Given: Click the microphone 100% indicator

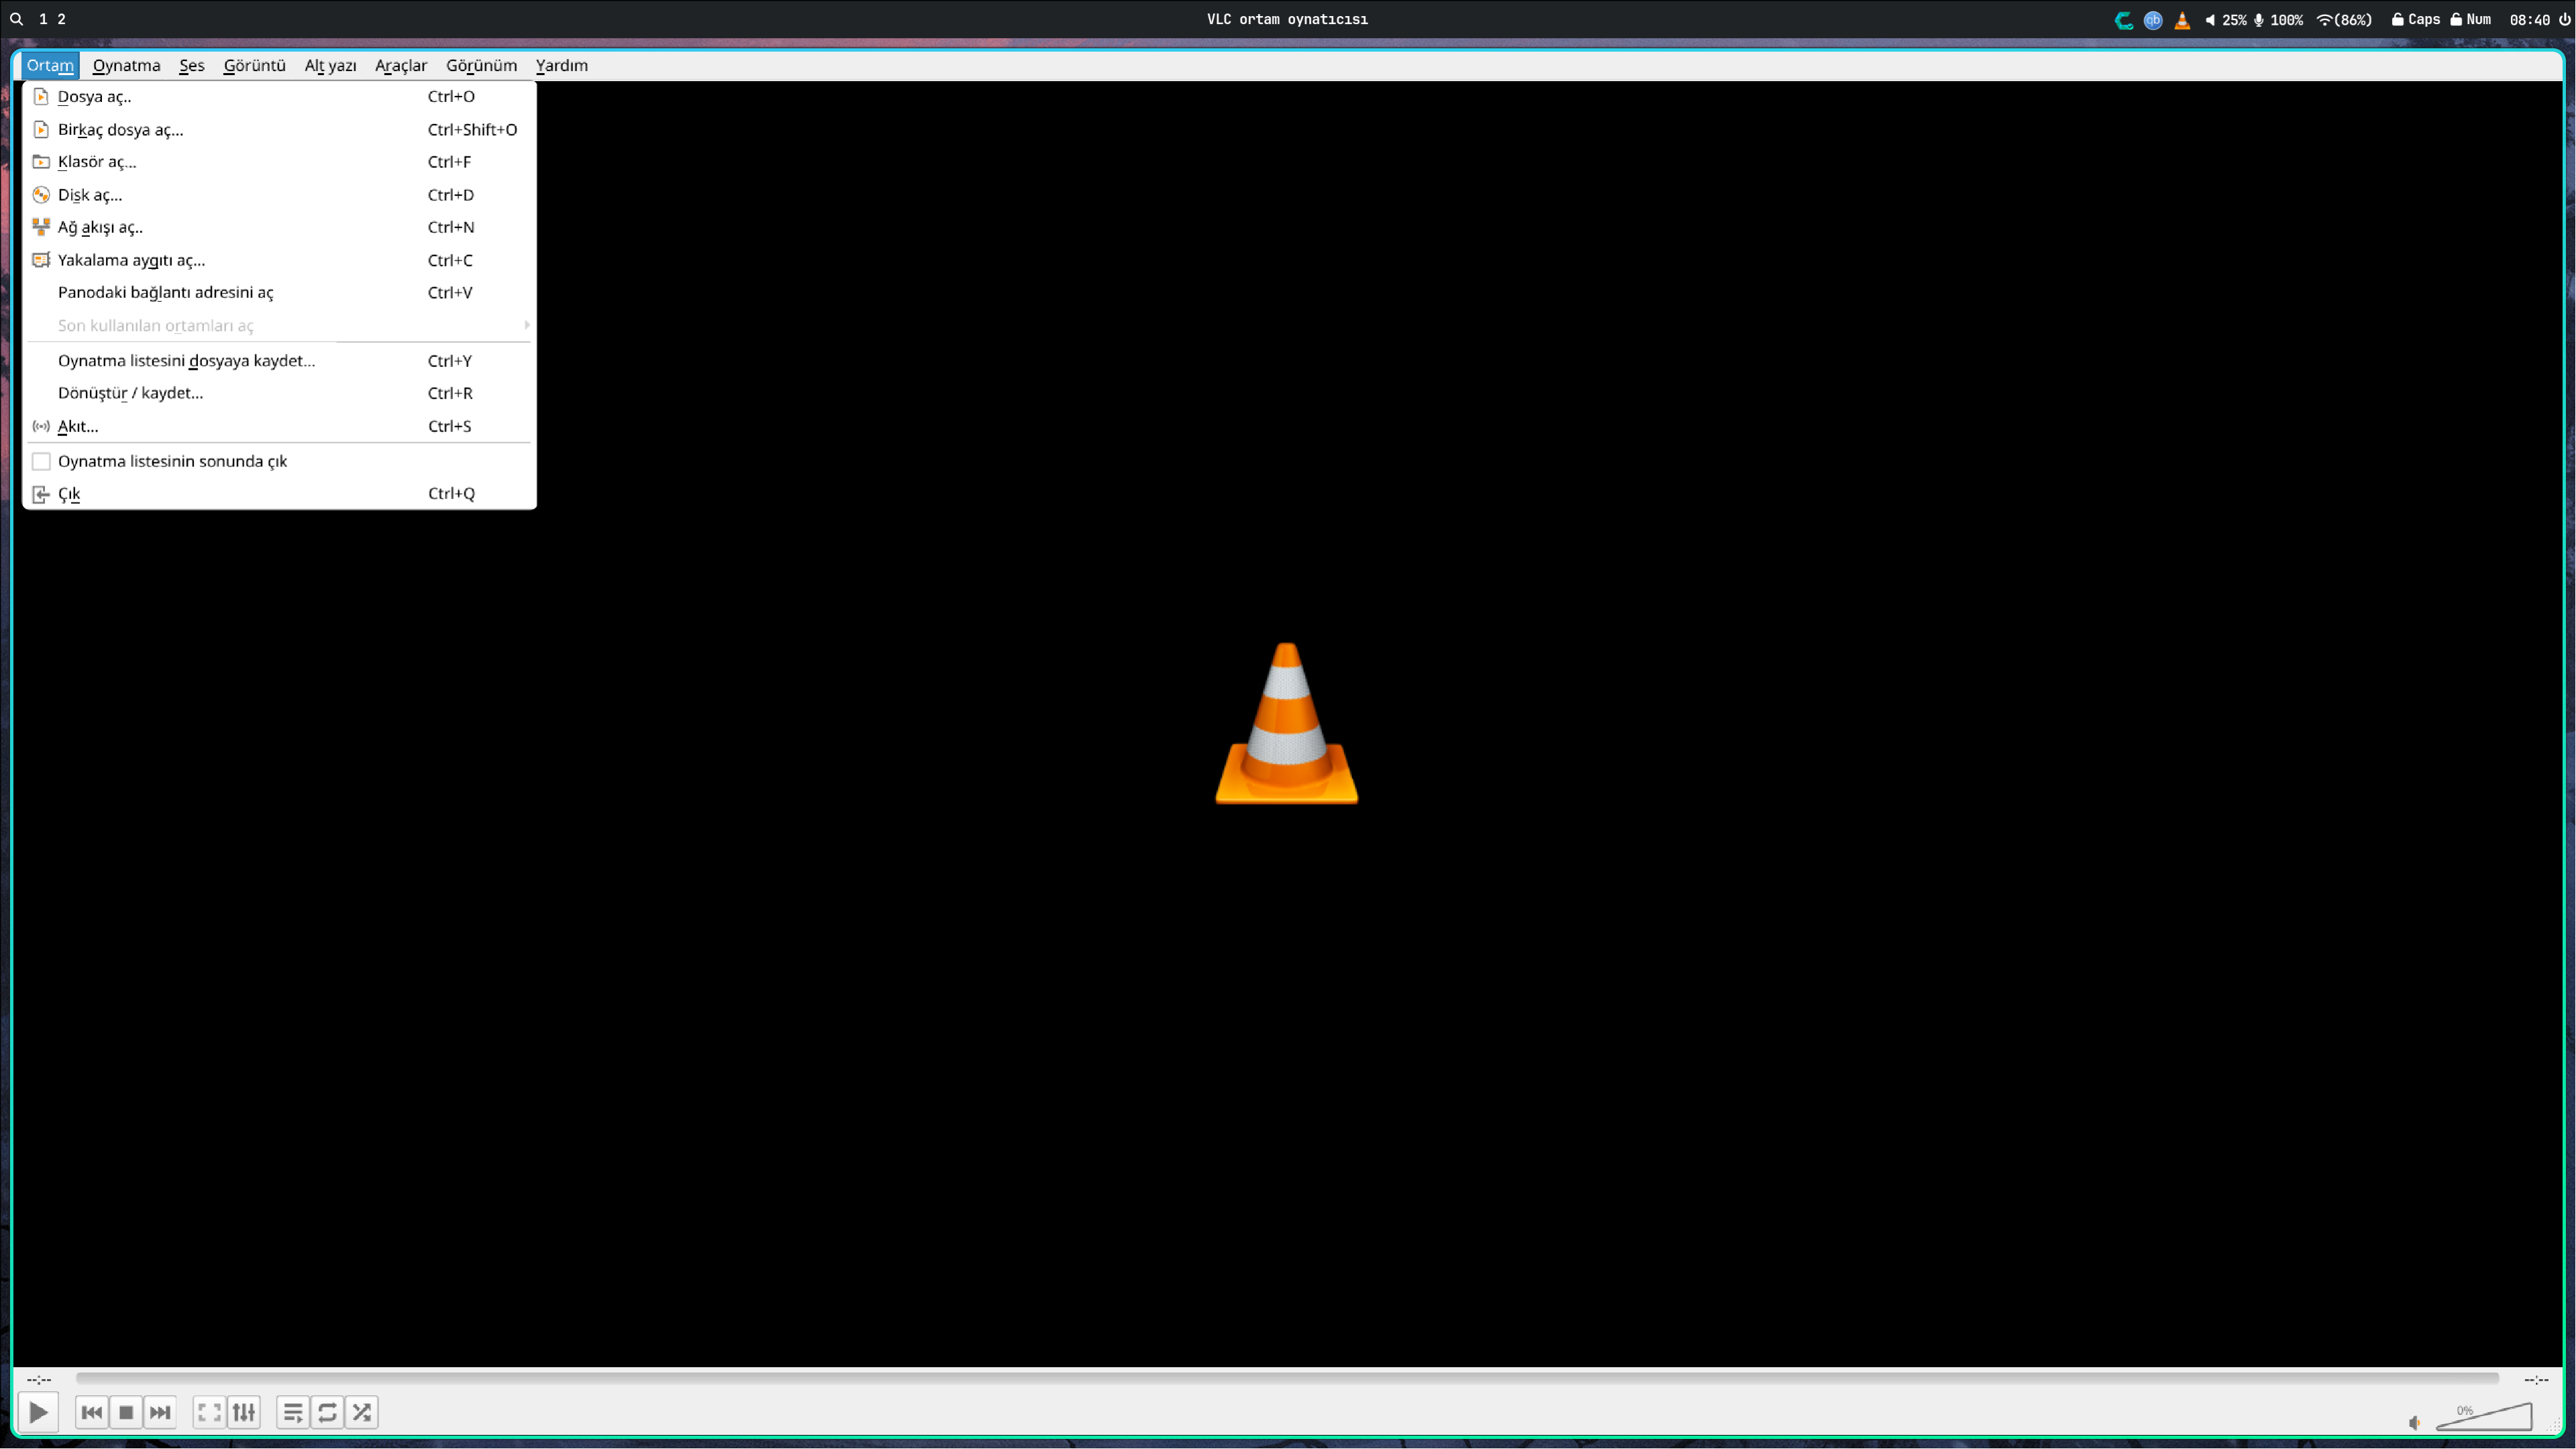Looking at the screenshot, I should (2278, 20).
